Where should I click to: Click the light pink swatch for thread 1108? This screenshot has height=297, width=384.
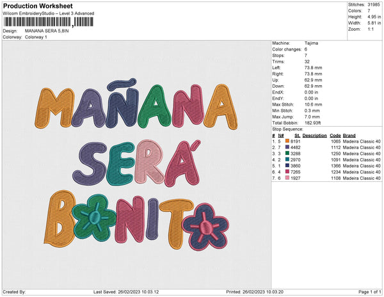click(287, 178)
